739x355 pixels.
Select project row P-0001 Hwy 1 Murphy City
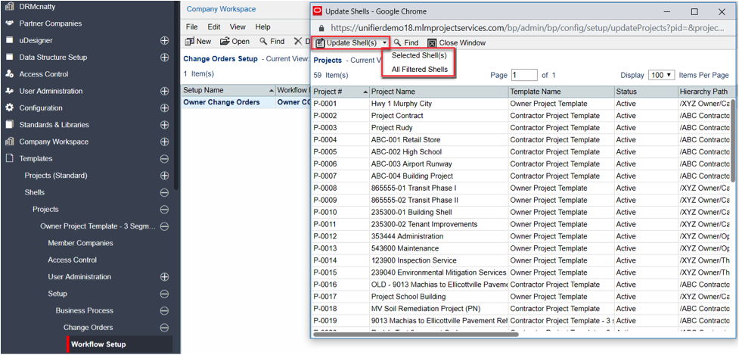coord(521,104)
